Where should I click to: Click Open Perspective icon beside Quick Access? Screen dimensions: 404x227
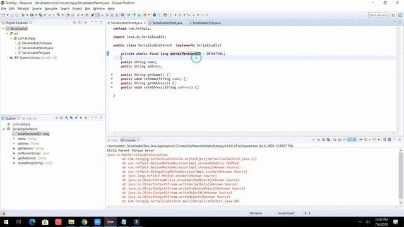coord(393,15)
